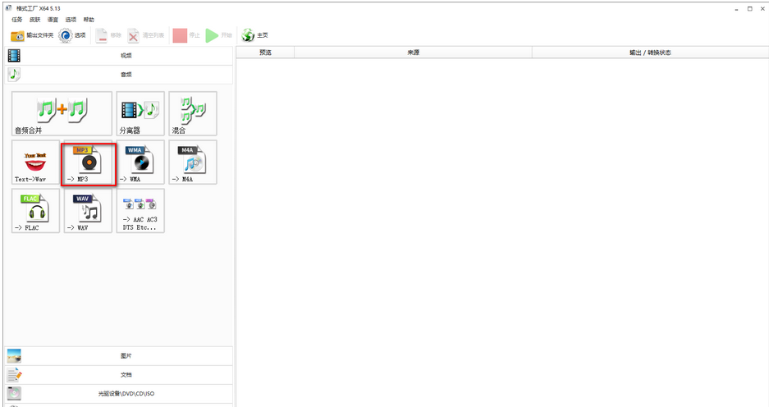Select the 音频合并 audio joiner tool
This screenshot has height=407, width=769.
point(62,114)
